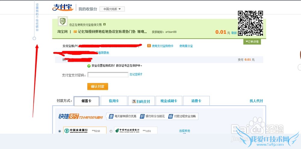Open the 中国大陆版 region dropdown
301x149 pixels.
pyautogui.click(x=112, y=9)
